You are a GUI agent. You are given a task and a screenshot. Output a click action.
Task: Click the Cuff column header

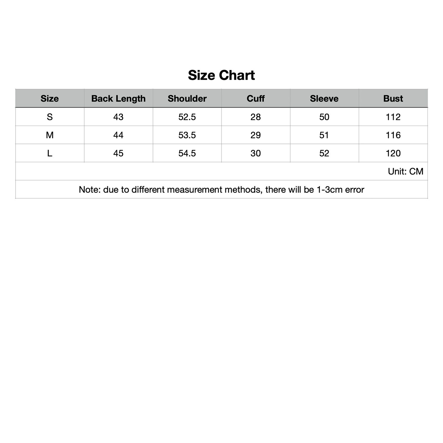pyautogui.click(x=255, y=98)
